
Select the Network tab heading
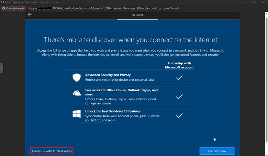tap(137, 15)
